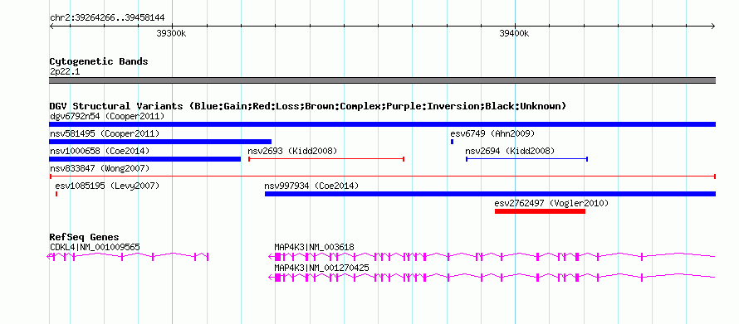Select the CDKL4 gene exon track
Viewport: 739px width, 324px height.
pyautogui.click(x=128, y=256)
